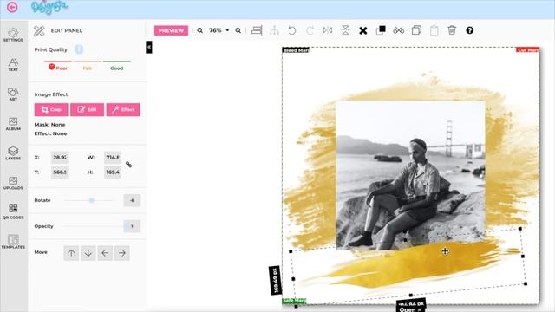The height and width of the screenshot is (312, 555).
Task: Open the Settings sidebar panel
Action: tap(13, 35)
